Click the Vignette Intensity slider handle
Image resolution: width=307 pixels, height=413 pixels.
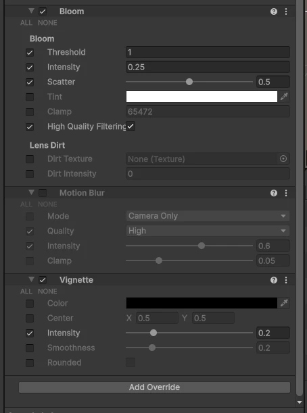point(153,333)
